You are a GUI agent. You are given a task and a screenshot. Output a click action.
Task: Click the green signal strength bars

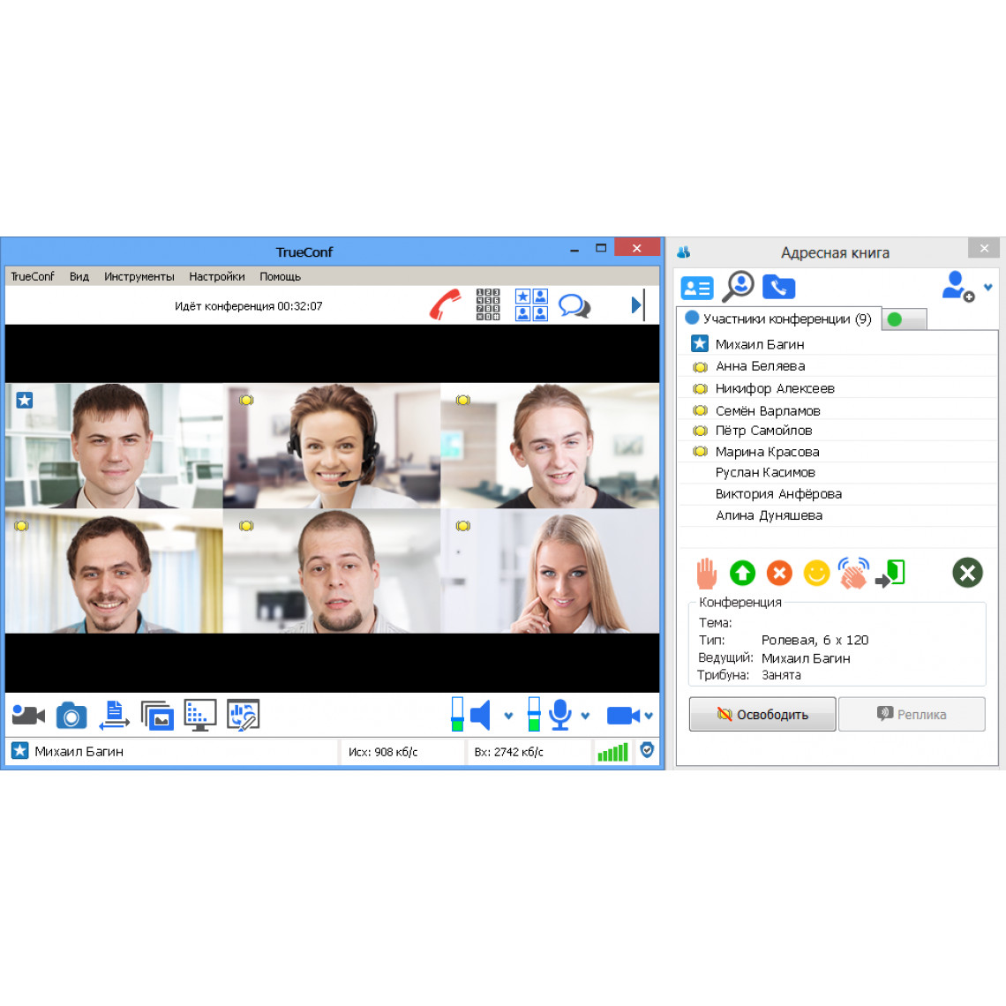point(612,752)
